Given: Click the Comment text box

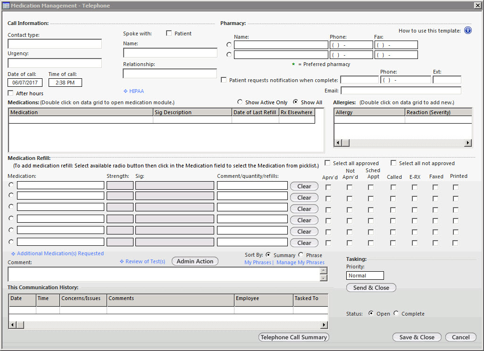Looking at the screenshot, I should click(164, 274).
